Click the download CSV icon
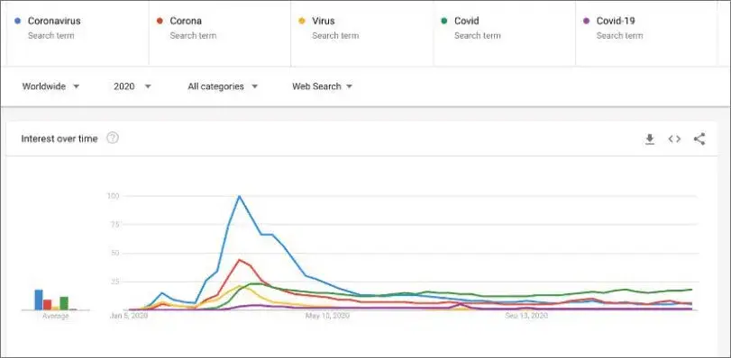Viewport: 731px width, 358px height. click(650, 139)
